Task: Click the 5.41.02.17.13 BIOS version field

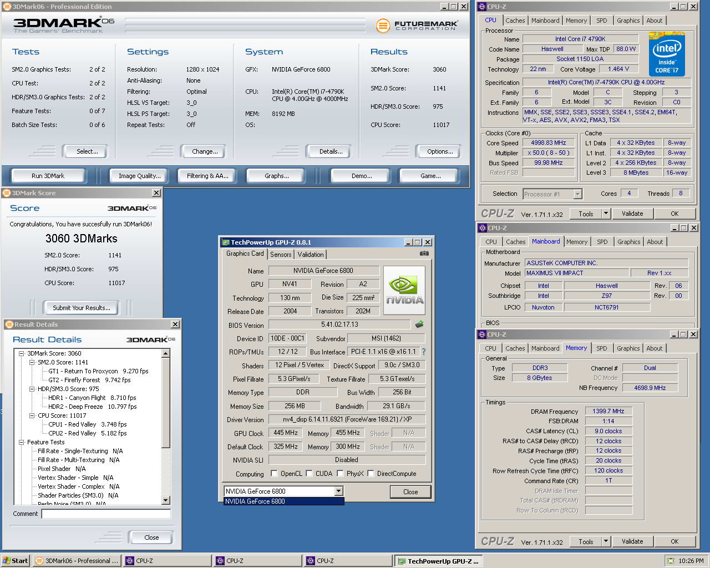Action: coord(339,324)
